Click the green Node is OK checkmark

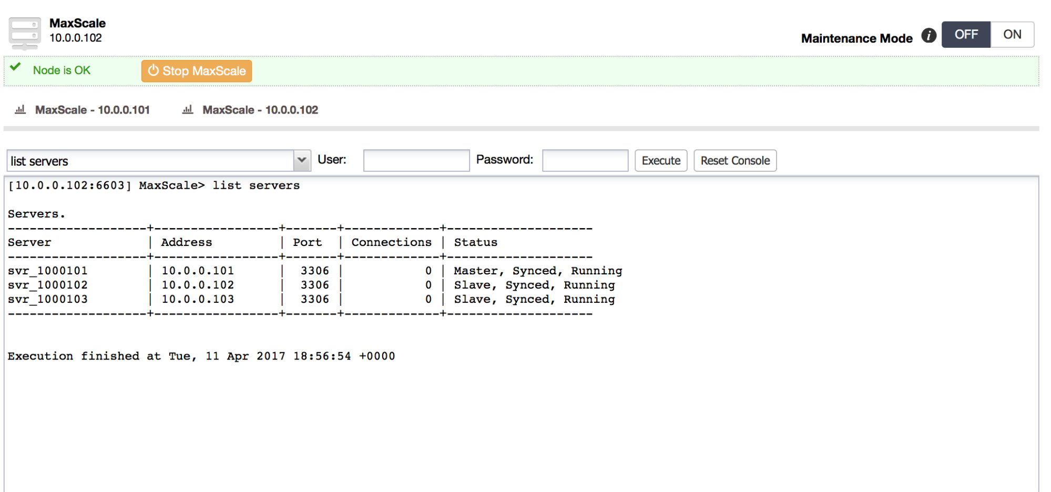tap(16, 67)
